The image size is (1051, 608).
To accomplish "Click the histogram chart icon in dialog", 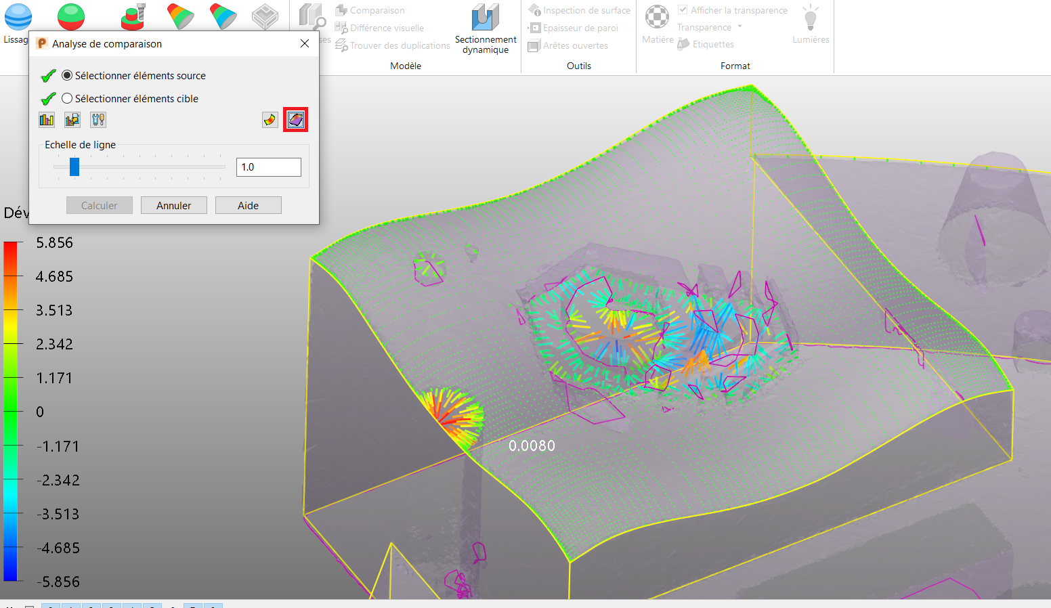I will (47, 120).
